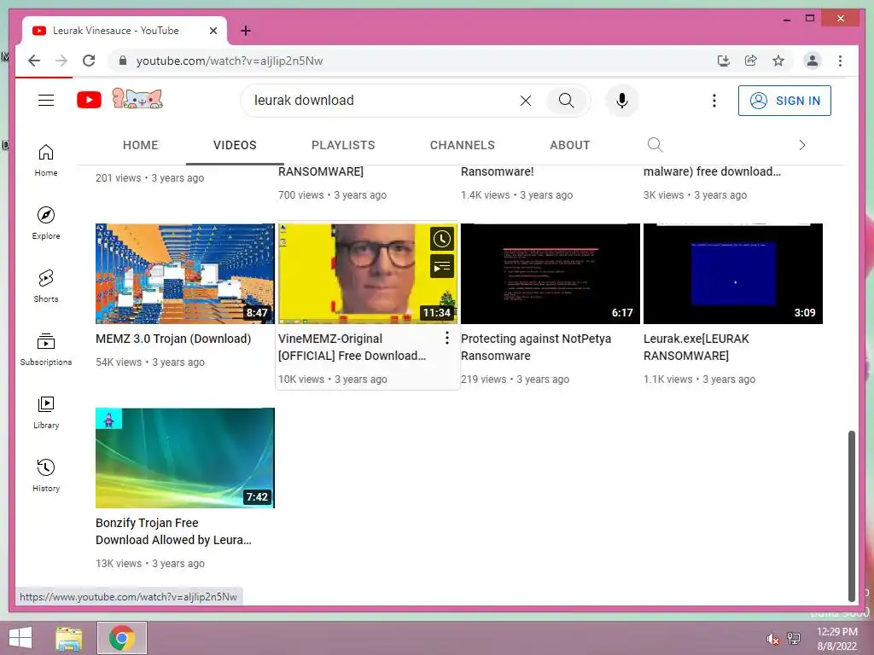Go back in Chrome

coord(34,61)
